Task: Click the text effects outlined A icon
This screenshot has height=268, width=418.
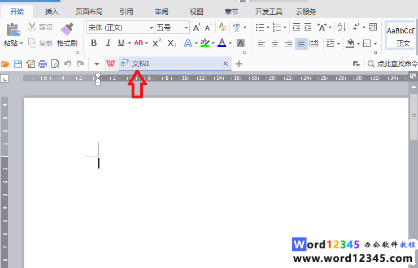Action: [188, 43]
